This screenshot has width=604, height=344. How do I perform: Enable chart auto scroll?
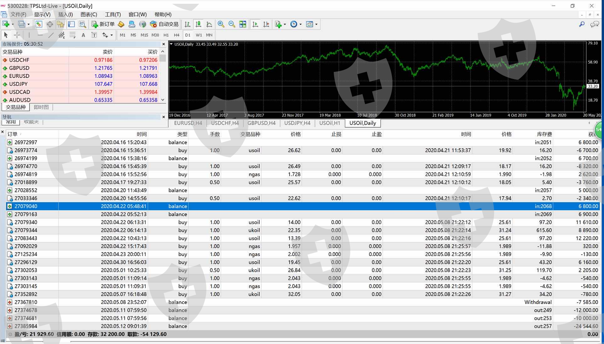[255, 24]
